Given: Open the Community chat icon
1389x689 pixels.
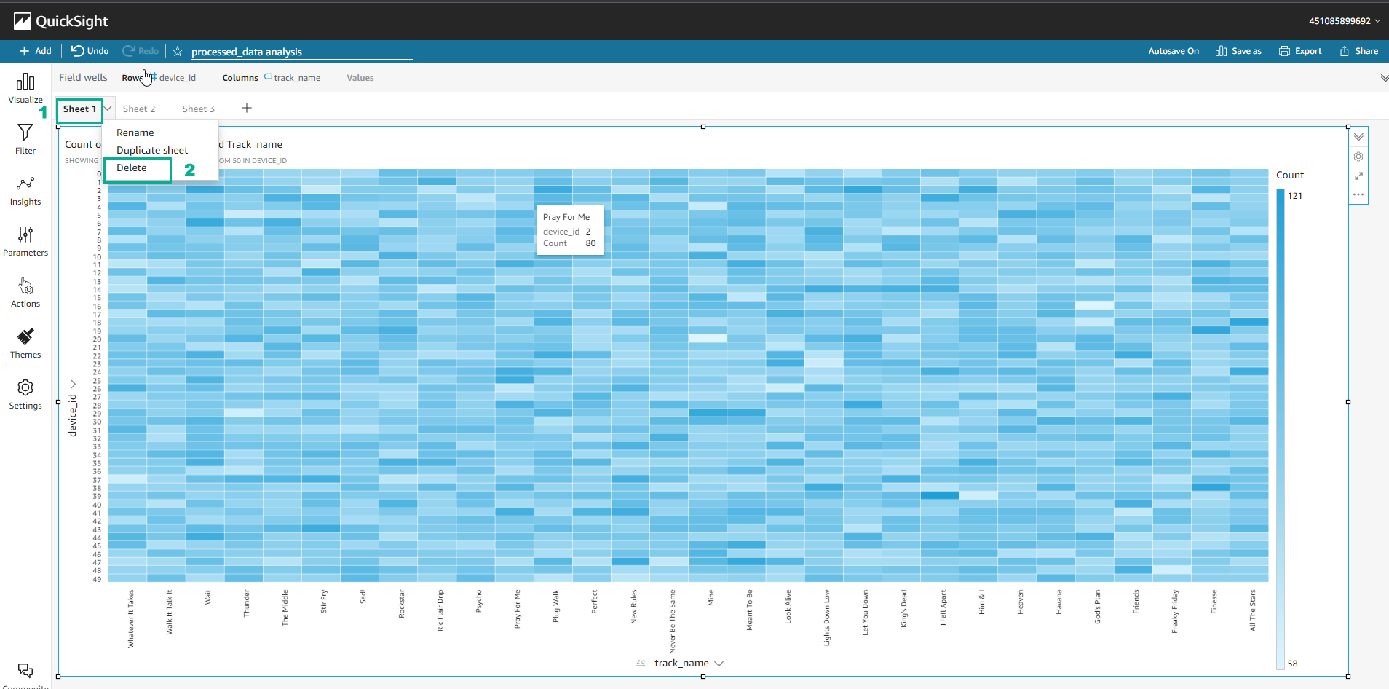Looking at the screenshot, I should 25,669.
